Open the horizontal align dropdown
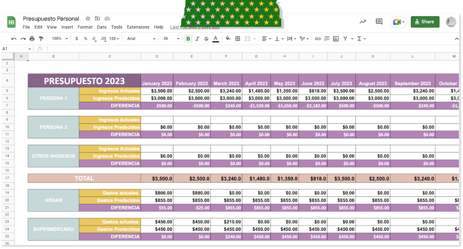This screenshot has height=249, width=463. pos(266,39)
